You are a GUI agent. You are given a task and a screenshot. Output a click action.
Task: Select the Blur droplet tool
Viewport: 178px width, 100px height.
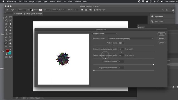point(11,24)
